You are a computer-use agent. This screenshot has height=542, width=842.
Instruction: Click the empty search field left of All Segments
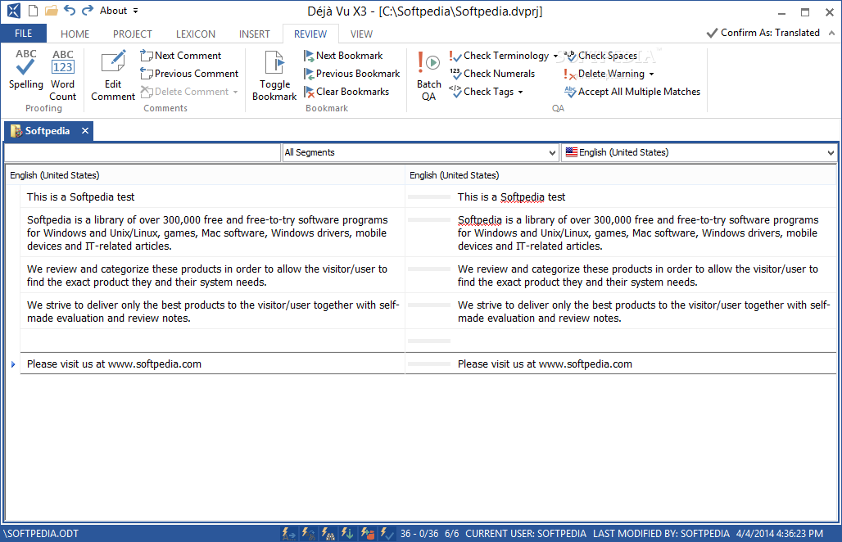143,153
